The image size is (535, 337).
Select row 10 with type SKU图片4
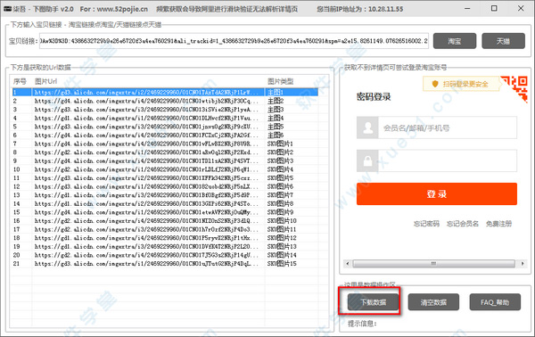click(165, 169)
